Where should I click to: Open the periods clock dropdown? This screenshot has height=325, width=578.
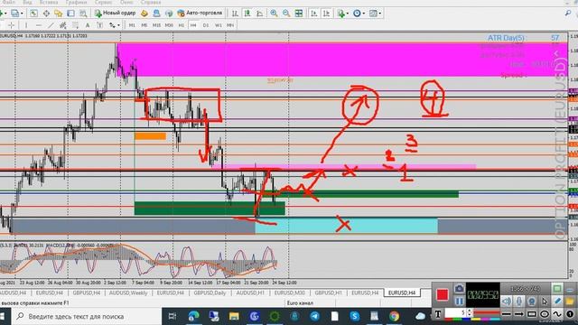pyautogui.click(x=359, y=14)
